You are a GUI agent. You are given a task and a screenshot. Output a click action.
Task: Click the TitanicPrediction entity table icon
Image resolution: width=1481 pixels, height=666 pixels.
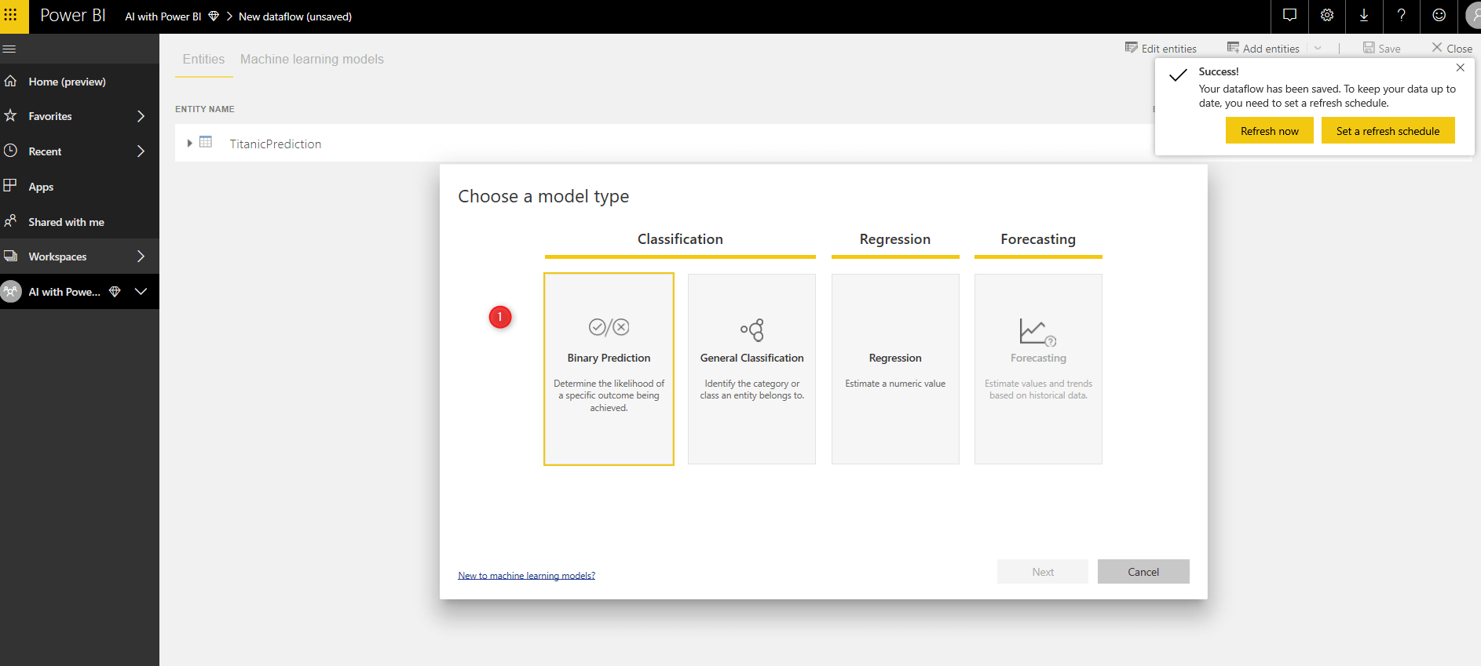pos(206,142)
